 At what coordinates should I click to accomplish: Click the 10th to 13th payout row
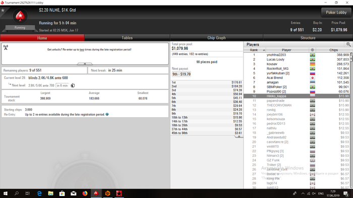point(207,118)
